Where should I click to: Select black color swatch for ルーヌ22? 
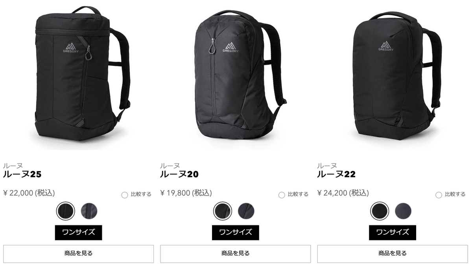pos(380,211)
